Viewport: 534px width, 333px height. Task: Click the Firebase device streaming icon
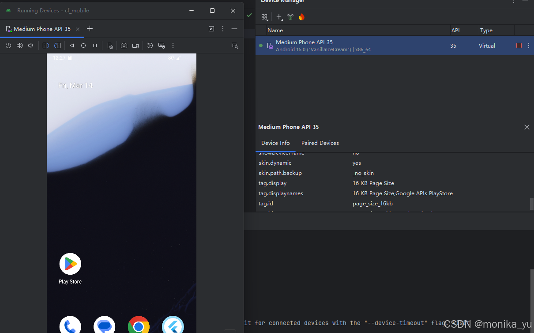[301, 17]
